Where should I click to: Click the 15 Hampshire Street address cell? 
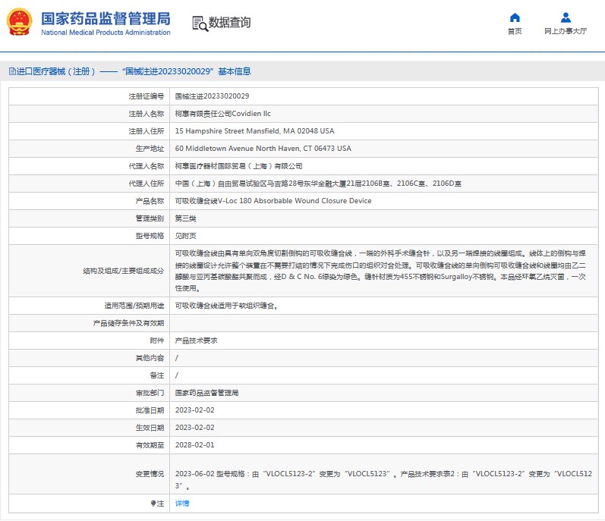[x=254, y=131]
